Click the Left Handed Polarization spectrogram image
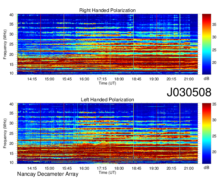The height and width of the screenshot is (178, 220). [x=107, y=133]
